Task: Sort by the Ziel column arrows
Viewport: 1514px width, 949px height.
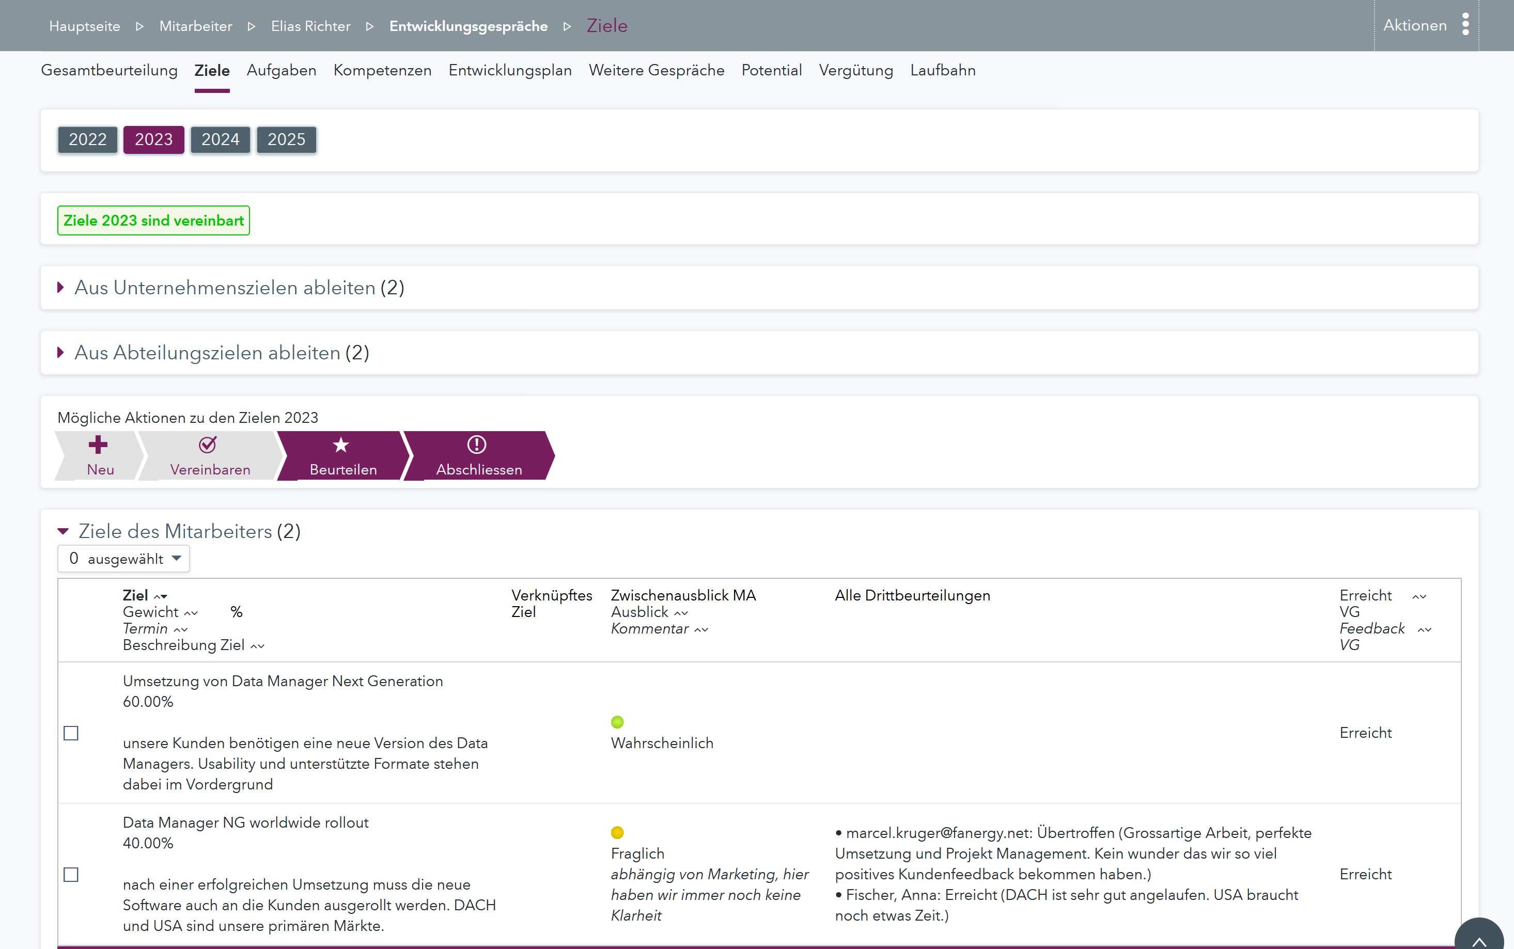Action: (161, 596)
